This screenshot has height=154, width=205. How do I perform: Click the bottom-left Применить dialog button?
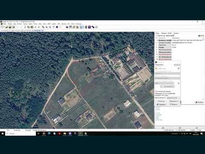pos(161,104)
